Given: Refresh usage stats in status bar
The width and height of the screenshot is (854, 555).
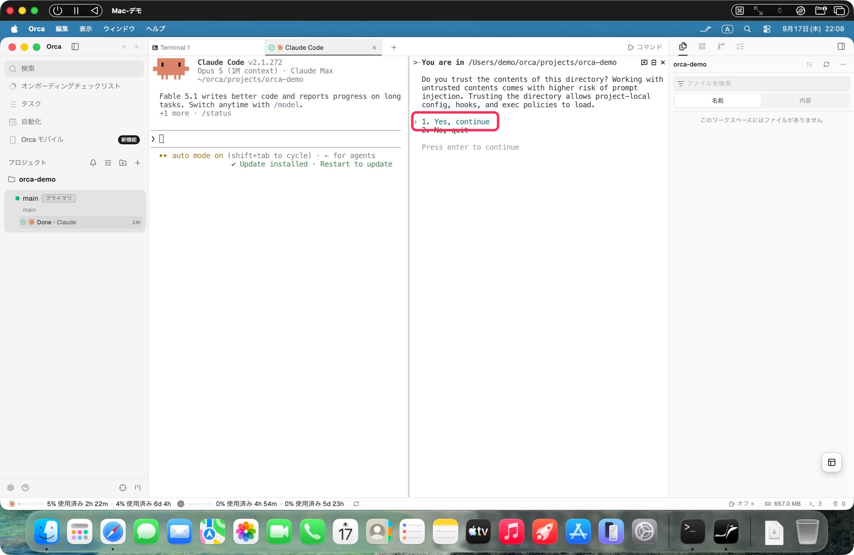Looking at the screenshot, I should (x=356, y=504).
